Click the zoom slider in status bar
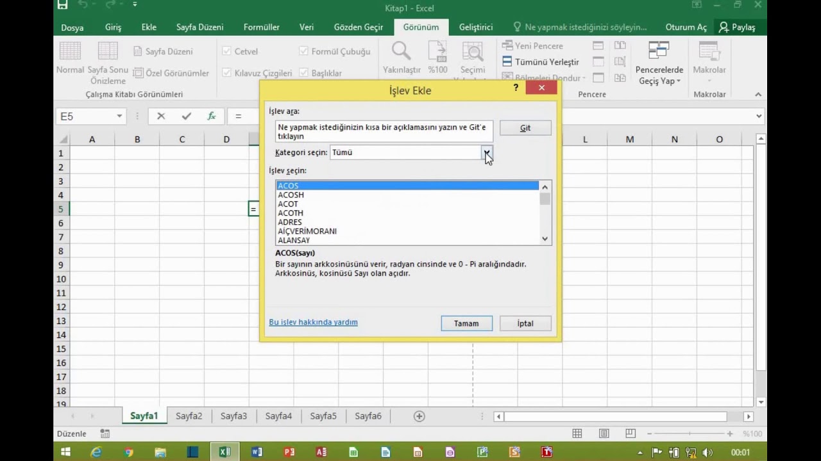This screenshot has width=821, height=461. (x=690, y=434)
